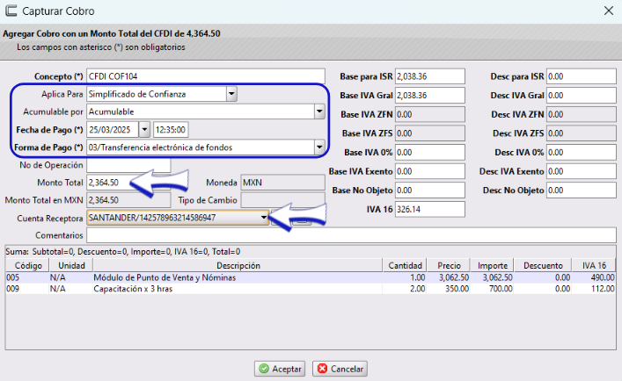622x381 pixels.
Task: Click the No de Operación field
Action: pos(128,165)
